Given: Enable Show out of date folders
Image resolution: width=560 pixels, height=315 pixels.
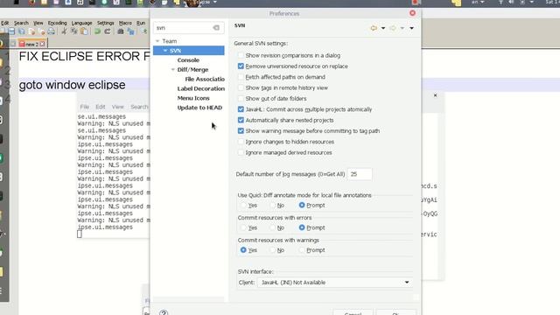Looking at the screenshot, I should click(241, 98).
